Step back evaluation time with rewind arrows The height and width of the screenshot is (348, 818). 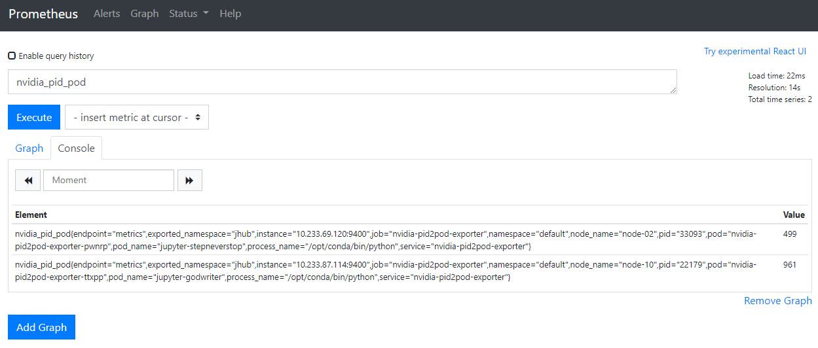click(x=28, y=181)
